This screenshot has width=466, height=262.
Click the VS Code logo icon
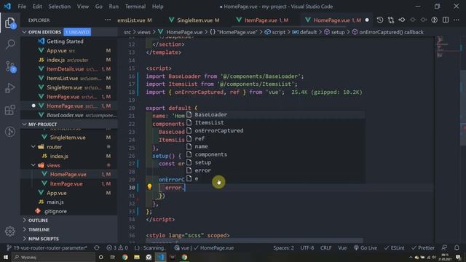(7, 7)
